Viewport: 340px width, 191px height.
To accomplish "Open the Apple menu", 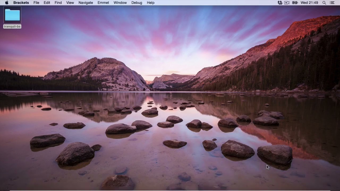I will [x=7, y=3].
